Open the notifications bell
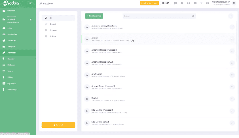This screenshot has width=239, height=138. 182,3
